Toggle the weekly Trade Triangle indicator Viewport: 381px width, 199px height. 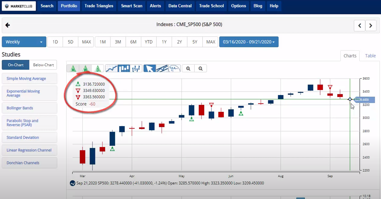click(x=85, y=68)
